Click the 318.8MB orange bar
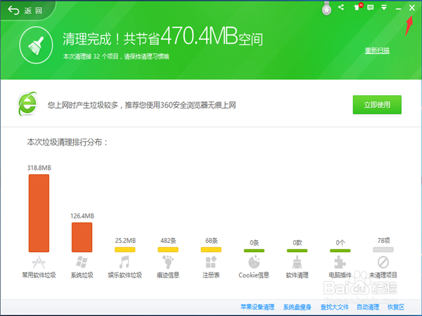 click(x=39, y=213)
